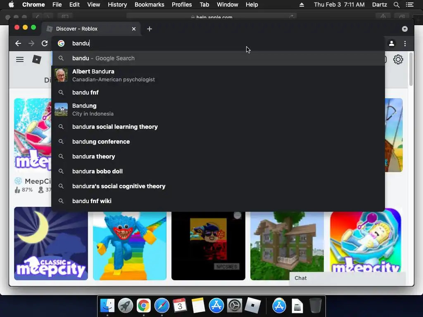Open the Profiles menu
This screenshot has width=423, height=317.
pyautogui.click(x=182, y=5)
